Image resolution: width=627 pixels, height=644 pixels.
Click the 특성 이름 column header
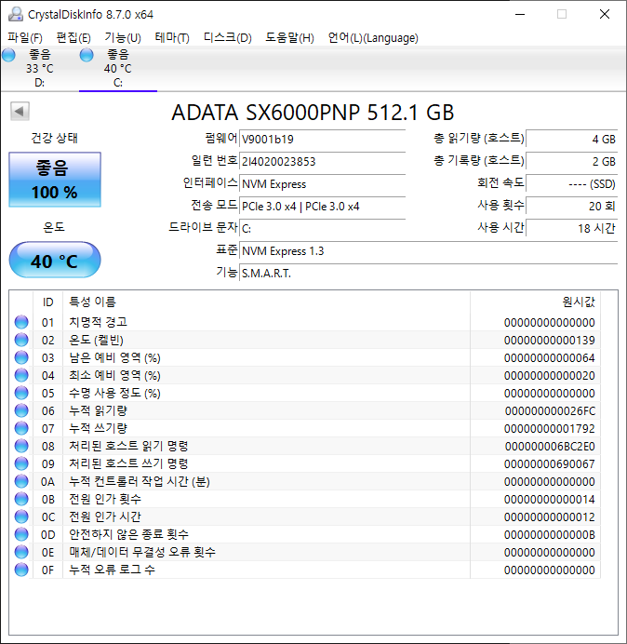coord(266,302)
